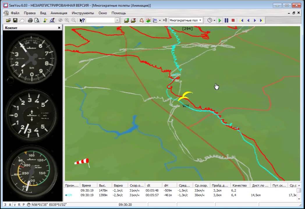Restore the inner document window

tap(294, 13)
